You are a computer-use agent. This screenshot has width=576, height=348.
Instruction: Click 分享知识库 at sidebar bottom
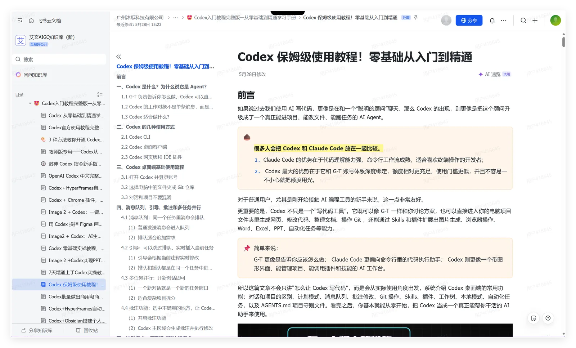37,330
